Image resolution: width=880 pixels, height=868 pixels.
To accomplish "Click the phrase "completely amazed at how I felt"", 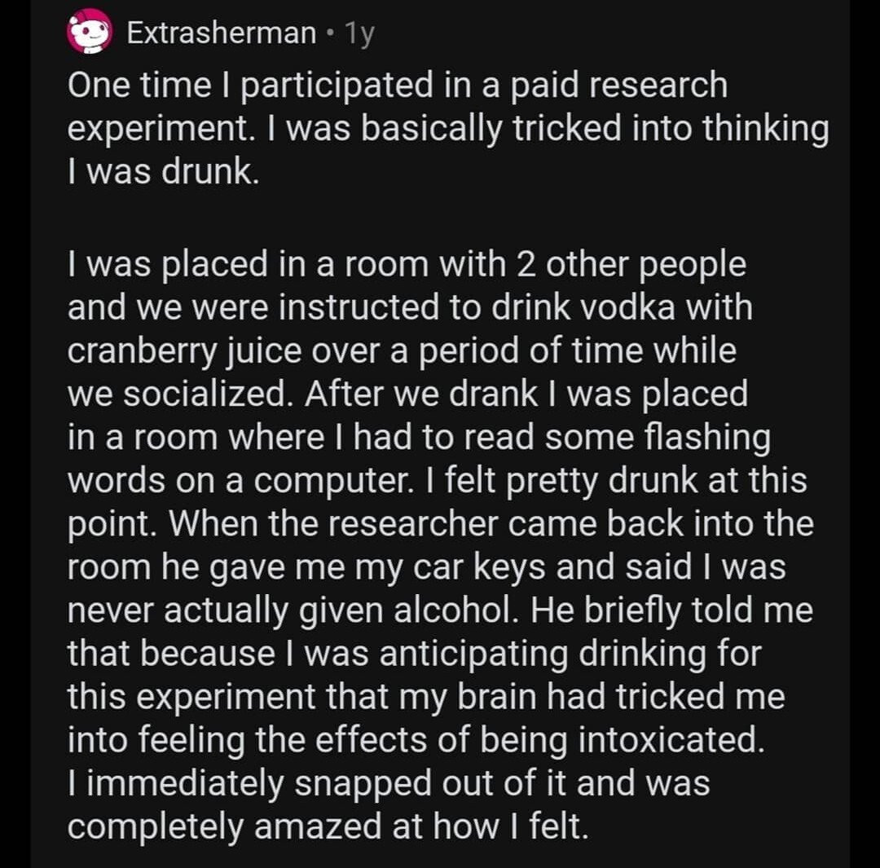I will 326,827.
